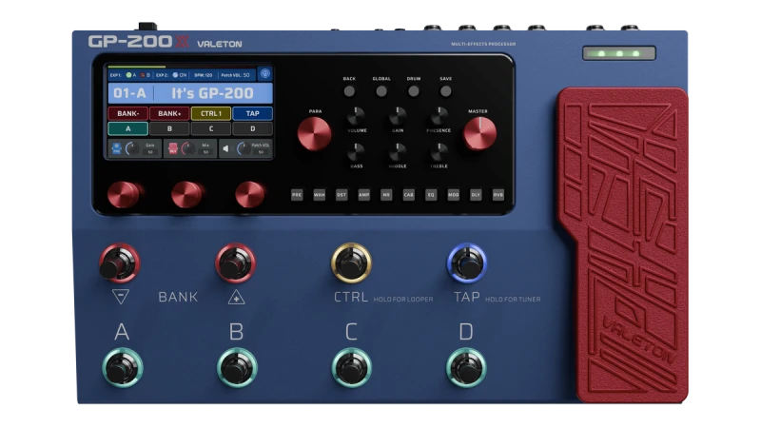Toggle the RVB module button

click(x=498, y=195)
